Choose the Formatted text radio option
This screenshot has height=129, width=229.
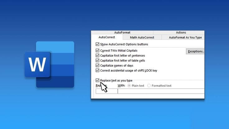[x=149, y=86]
